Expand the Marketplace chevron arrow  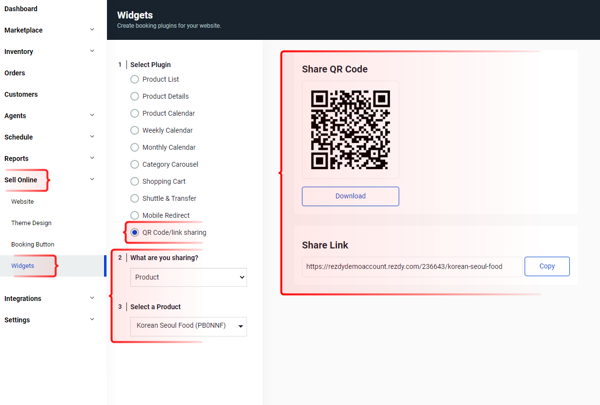(92, 30)
